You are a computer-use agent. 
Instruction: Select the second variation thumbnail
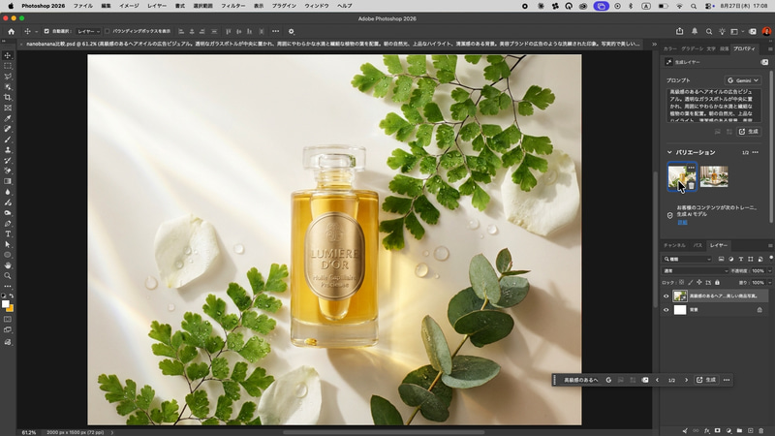[714, 176]
